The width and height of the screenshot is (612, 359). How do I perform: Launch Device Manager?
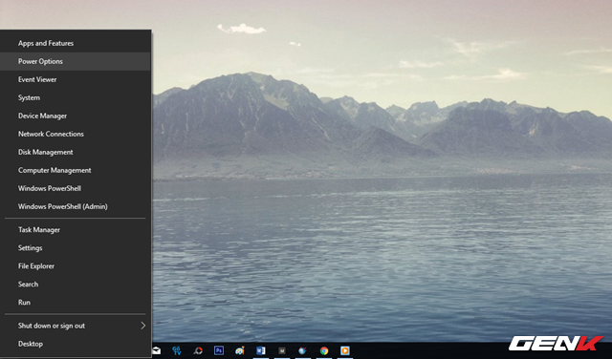(x=76, y=116)
